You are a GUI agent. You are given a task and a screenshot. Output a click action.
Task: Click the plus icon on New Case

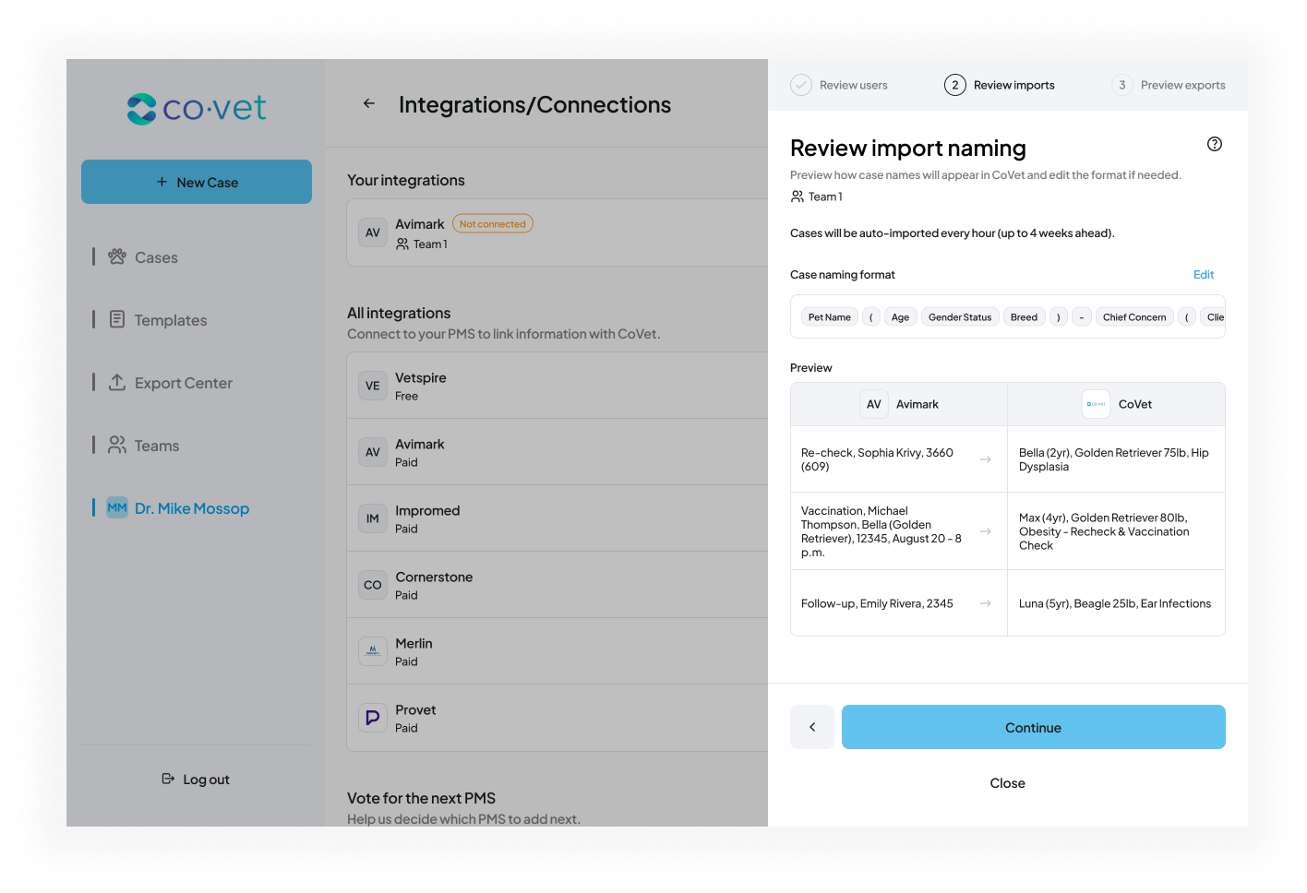[x=162, y=182]
